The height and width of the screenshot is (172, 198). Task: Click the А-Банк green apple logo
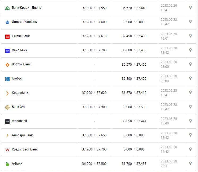click(x=7, y=164)
